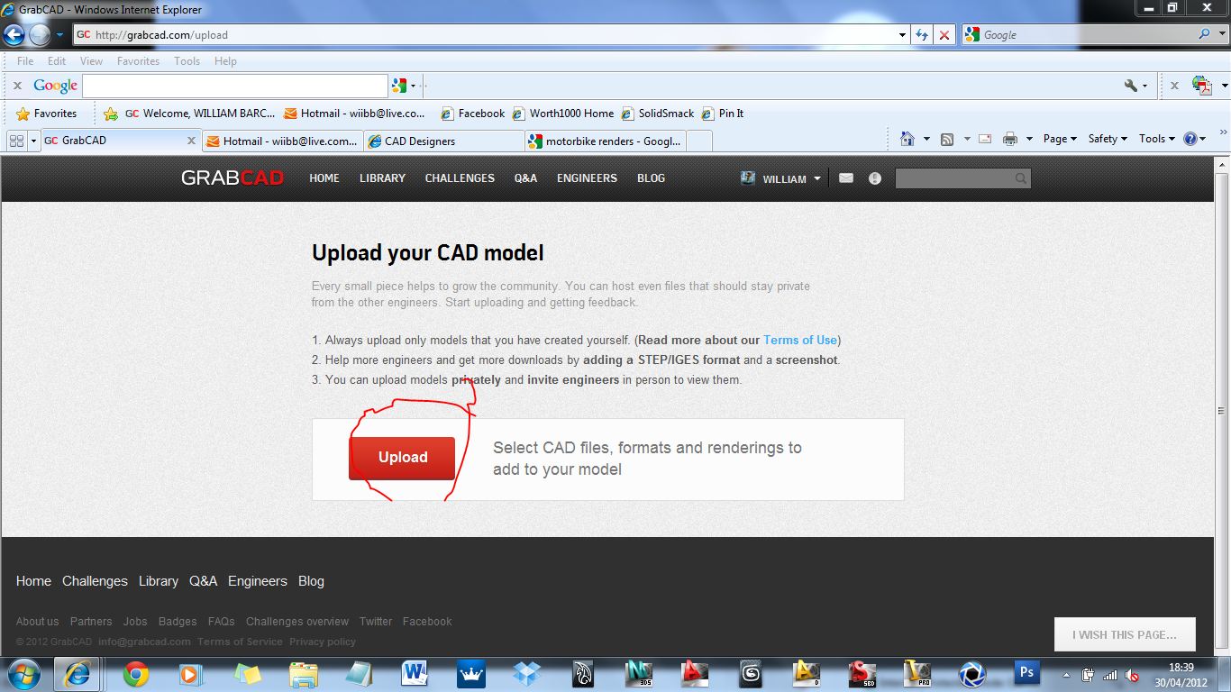The height and width of the screenshot is (692, 1231).
Task: Open CHALLENGES in GrabCAD navigation
Action: coord(460,178)
